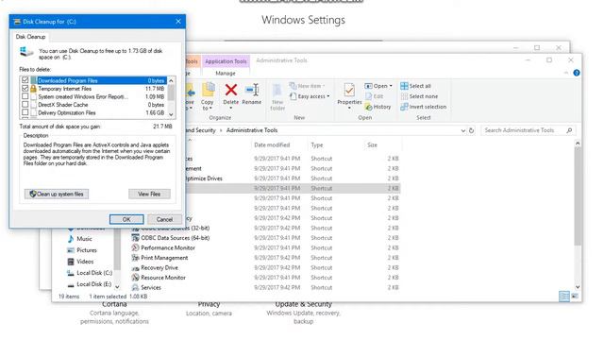
Task: Click the Invert selection icon
Action: pos(404,107)
